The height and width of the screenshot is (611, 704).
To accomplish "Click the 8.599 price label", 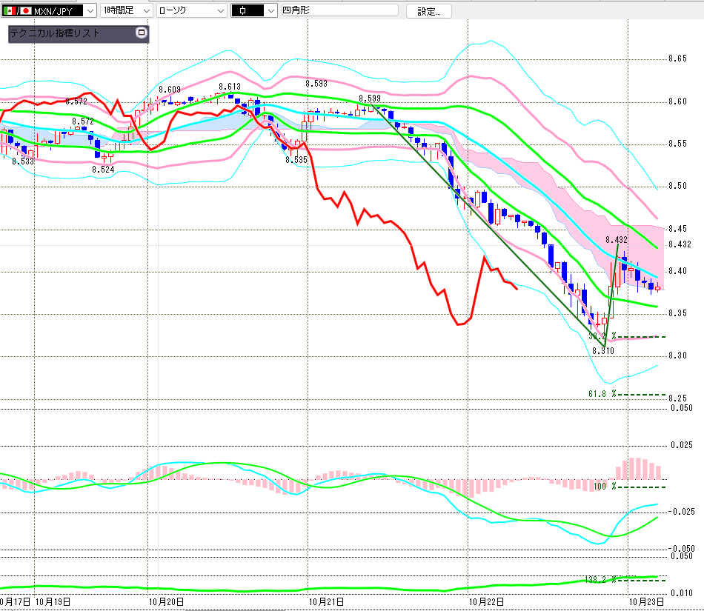I will tap(370, 99).
